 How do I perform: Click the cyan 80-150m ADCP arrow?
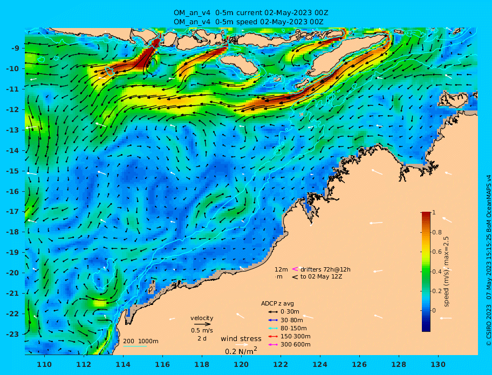pos(273,328)
